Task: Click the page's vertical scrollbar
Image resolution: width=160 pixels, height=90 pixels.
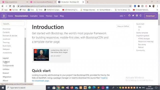Action: coord(159,19)
